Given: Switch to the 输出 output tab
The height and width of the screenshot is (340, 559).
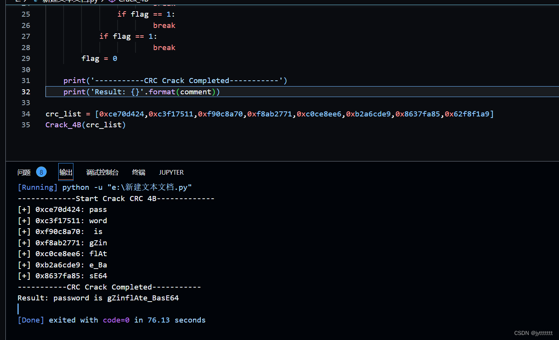Looking at the screenshot, I should tap(66, 172).
